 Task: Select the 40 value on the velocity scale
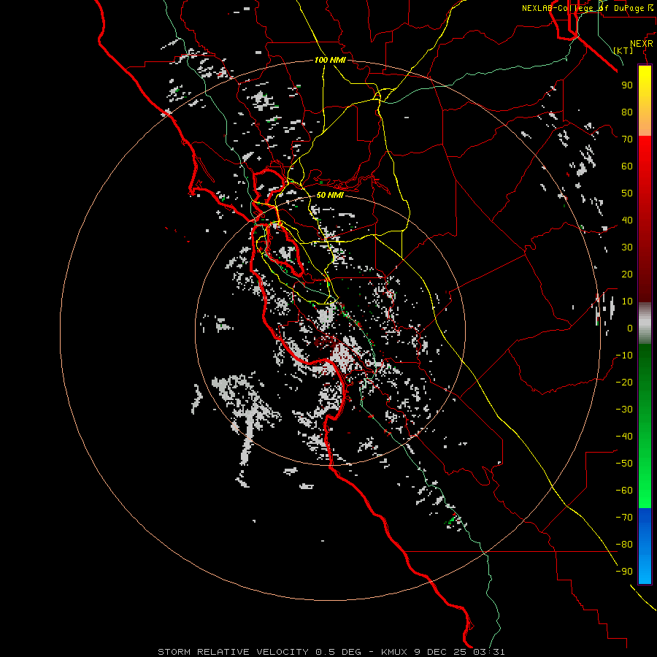click(x=627, y=220)
